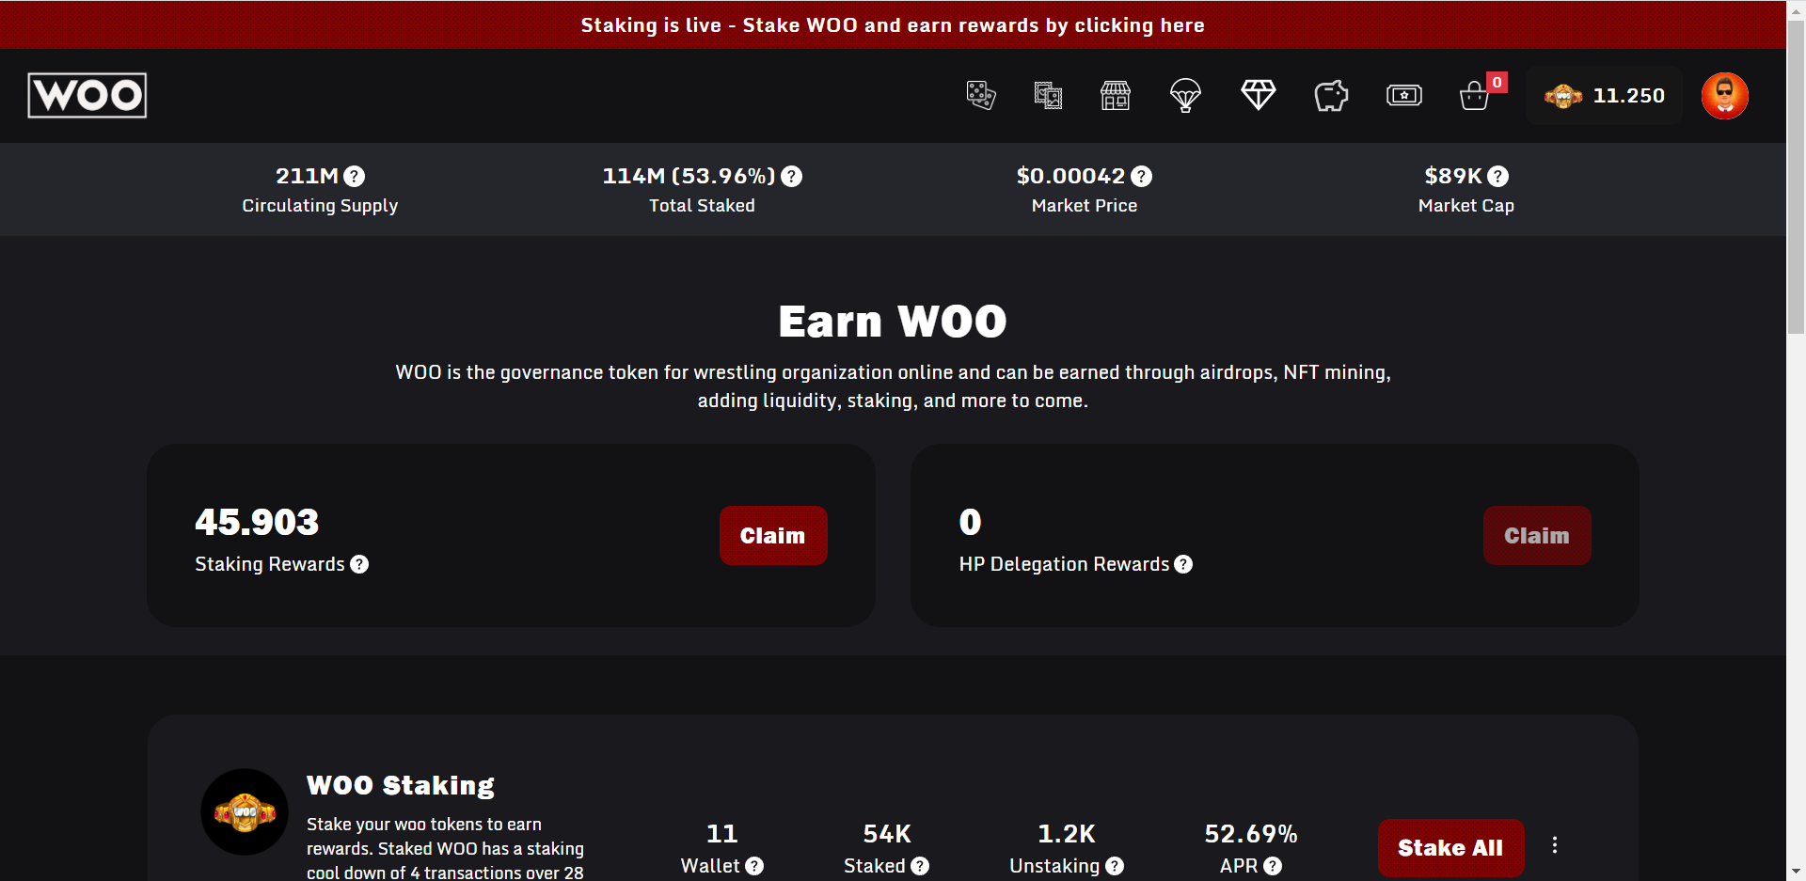The height and width of the screenshot is (881, 1806).
Task: Open the diamond icon in navbar
Action: pyautogui.click(x=1259, y=95)
